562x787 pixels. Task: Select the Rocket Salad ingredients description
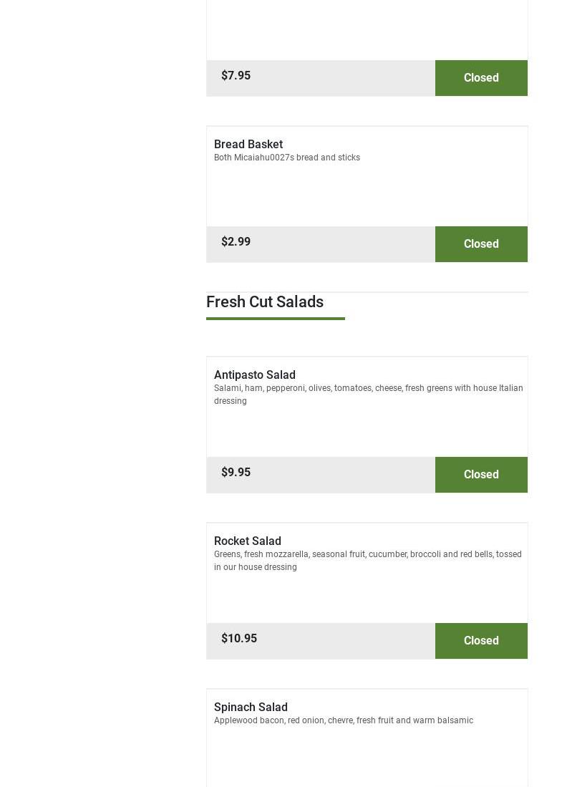(367, 561)
